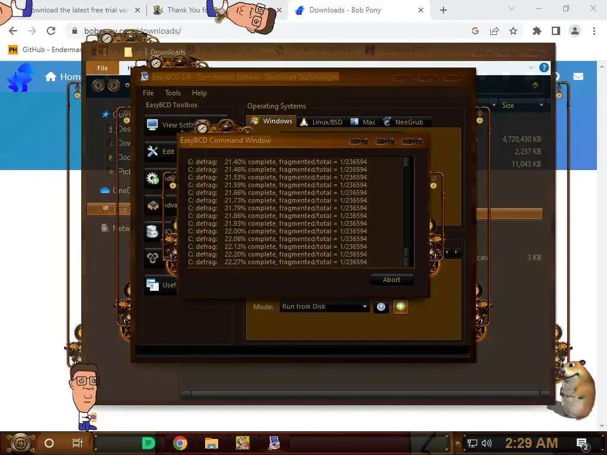Image resolution: width=607 pixels, height=455 pixels.
Task: Open BCD Backup database icon
Action: [x=152, y=232]
